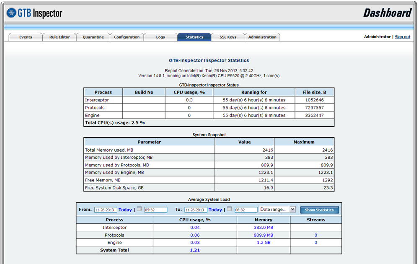This screenshot has height=264, width=419.
Task: Click the Administrator user label
Action: 378,37
